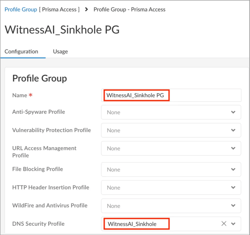Open WildFire and Antivirus Profile chevron
This screenshot has height=235, width=250.
233,206
